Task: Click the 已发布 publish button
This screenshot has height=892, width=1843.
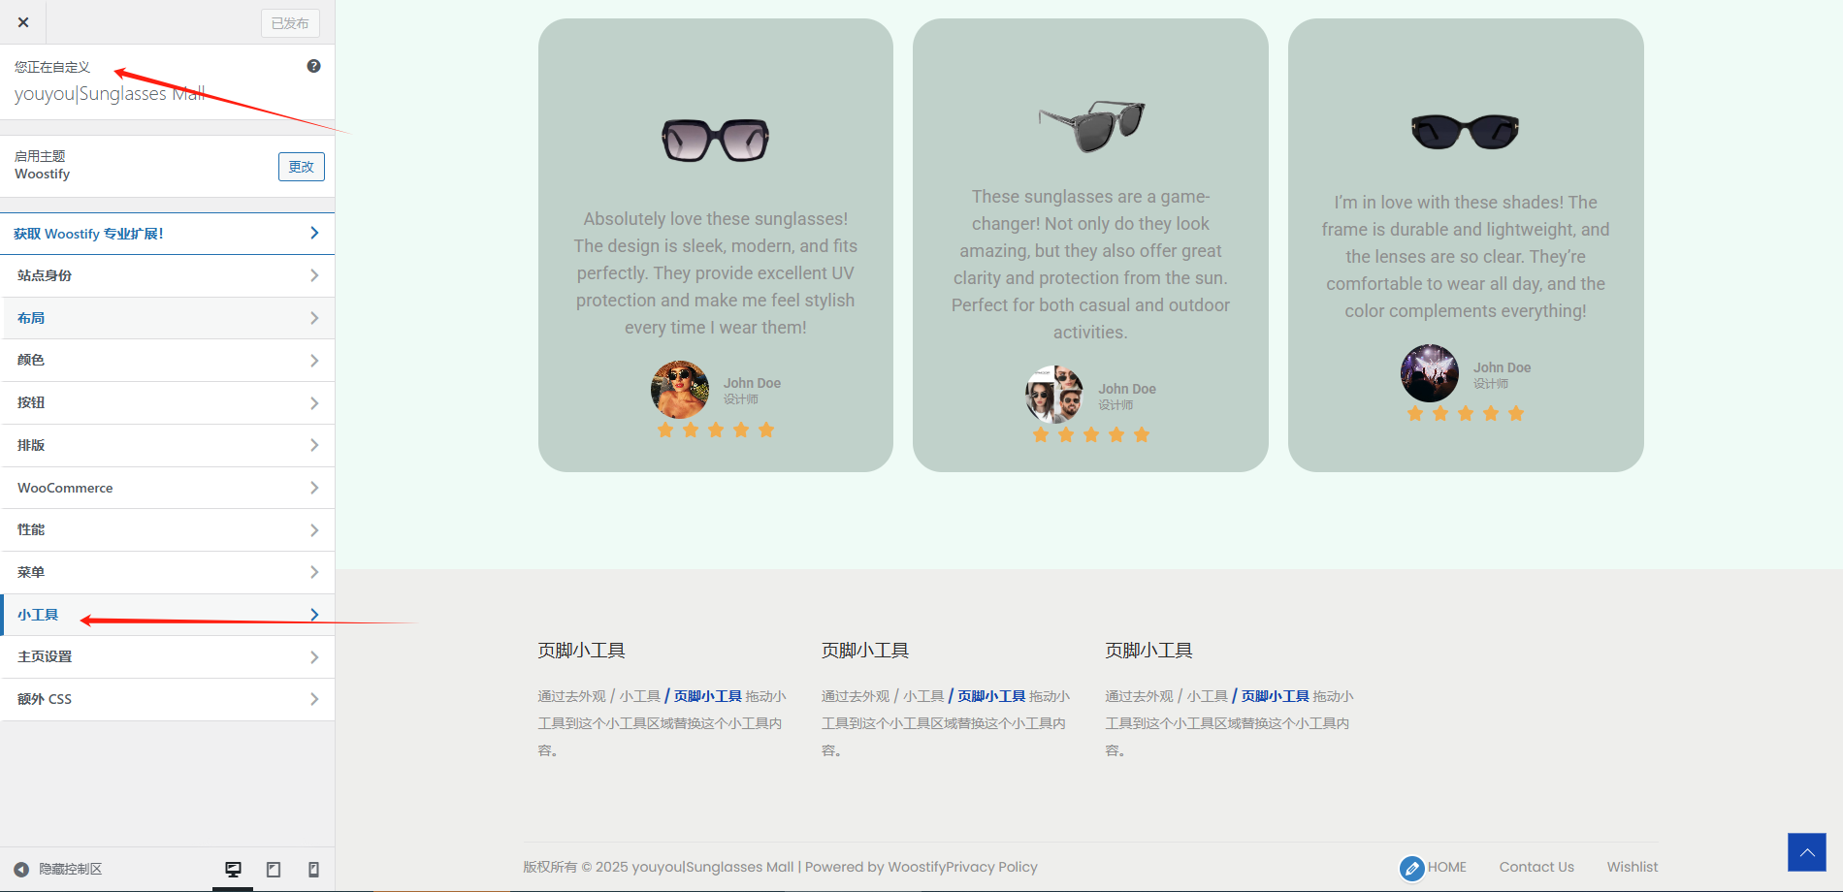Action: (x=290, y=23)
